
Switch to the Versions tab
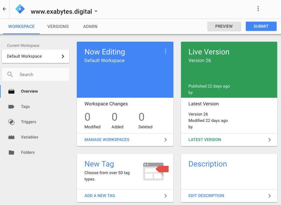(x=58, y=26)
